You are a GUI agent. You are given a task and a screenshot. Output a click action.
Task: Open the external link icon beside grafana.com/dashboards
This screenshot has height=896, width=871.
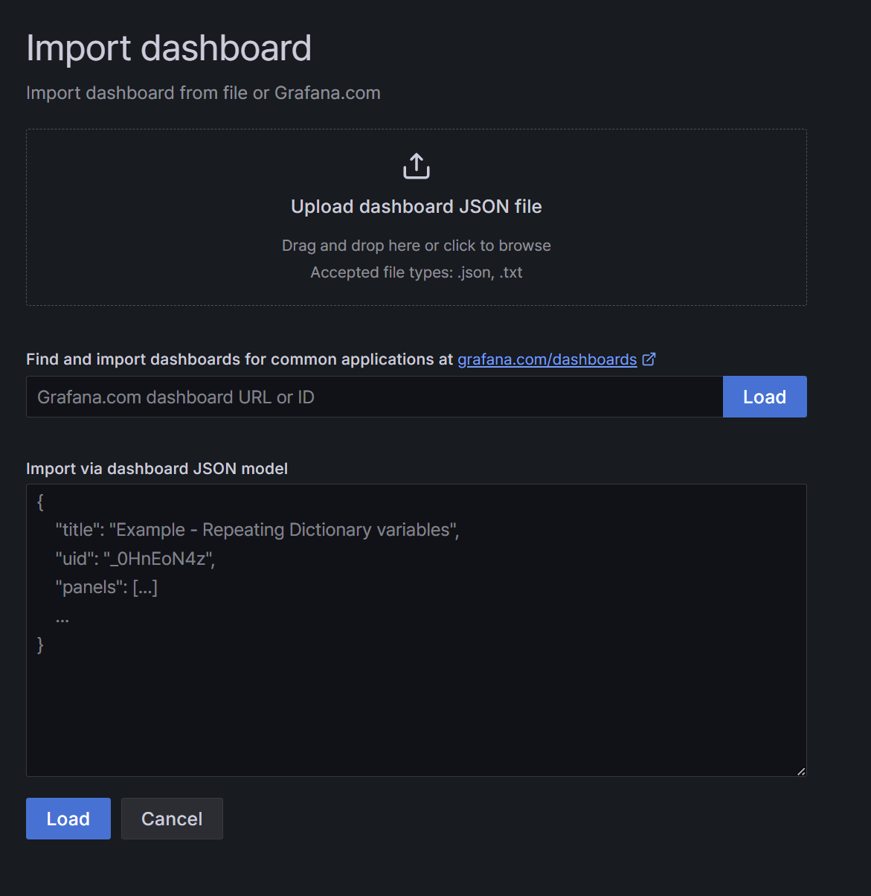pyautogui.click(x=649, y=359)
